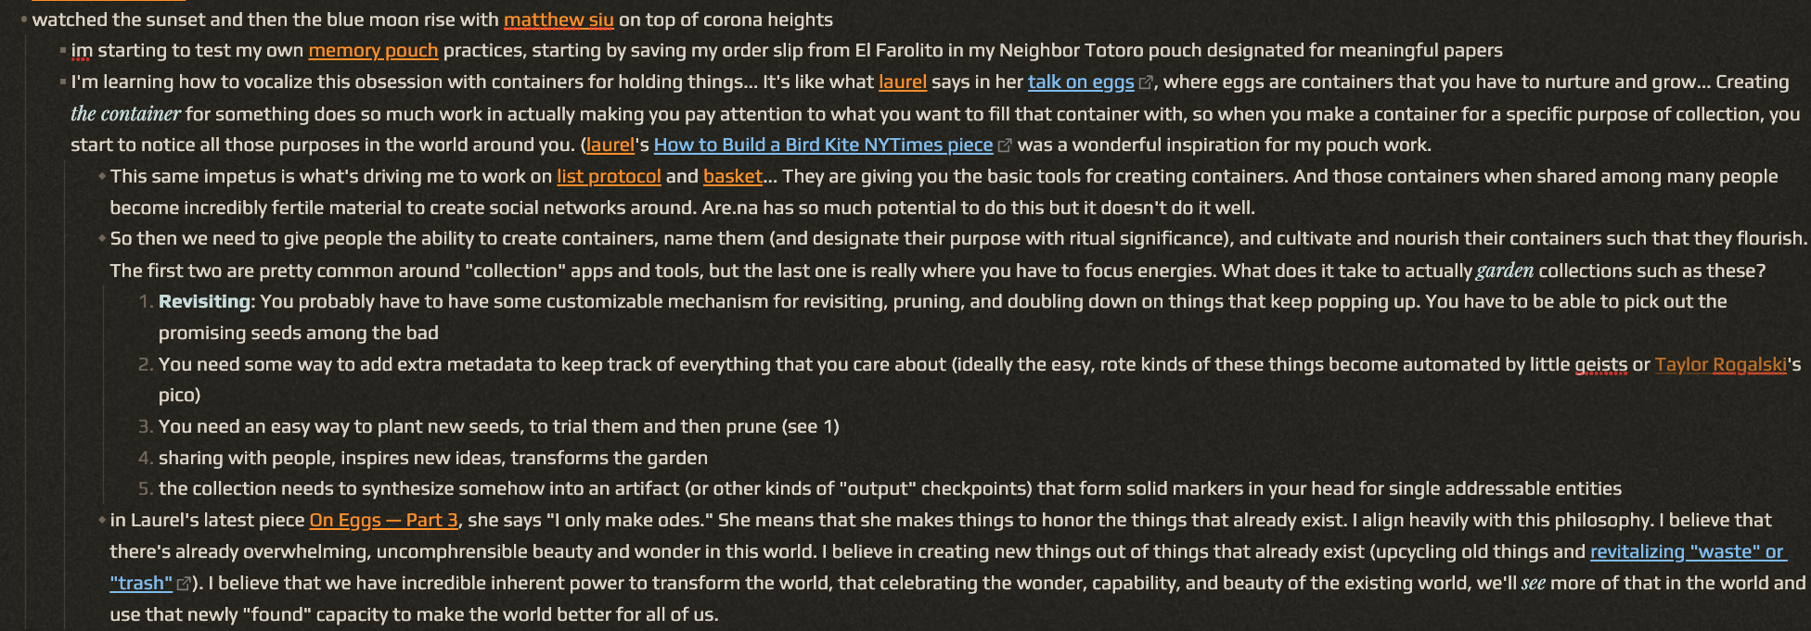Open "How to Build a Bird Kite NYTimes piece"
Image resolution: width=1811 pixels, height=631 pixels.
[x=823, y=145]
